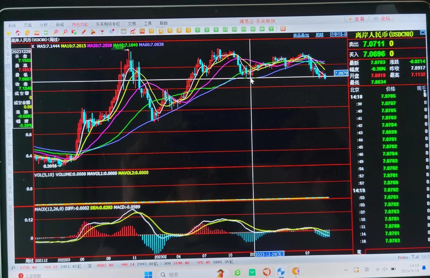
Task: Click the zoom-out magnifier icon
Action: pyautogui.click(x=65, y=33)
